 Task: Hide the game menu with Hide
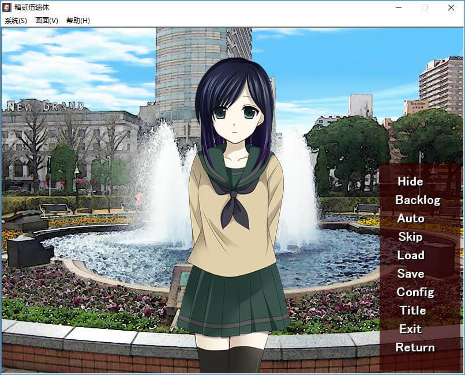pyautogui.click(x=410, y=181)
